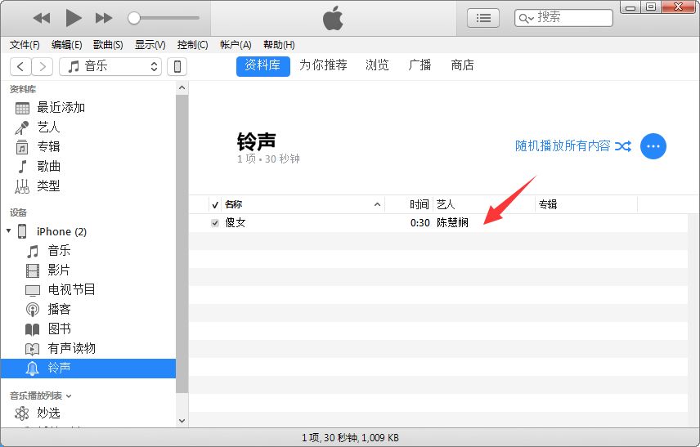Toggle the checkmark column header
This screenshot has width=700, height=447.
click(x=215, y=204)
